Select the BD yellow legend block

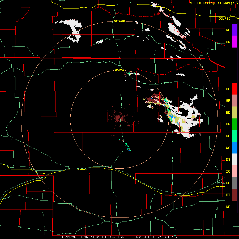click(x=234, y=113)
